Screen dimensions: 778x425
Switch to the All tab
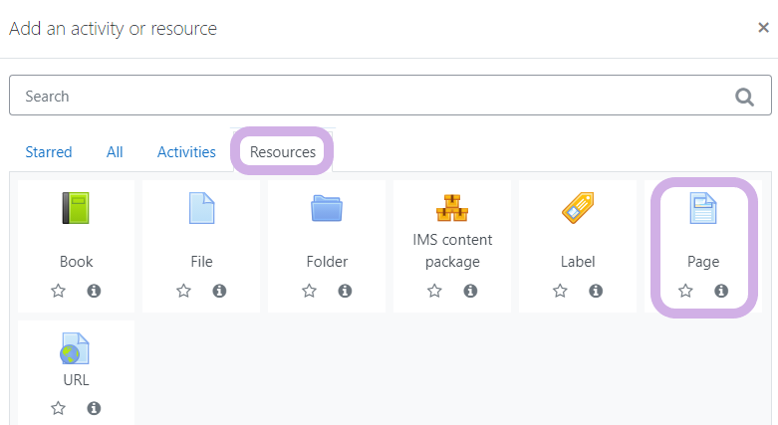[x=115, y=151]
